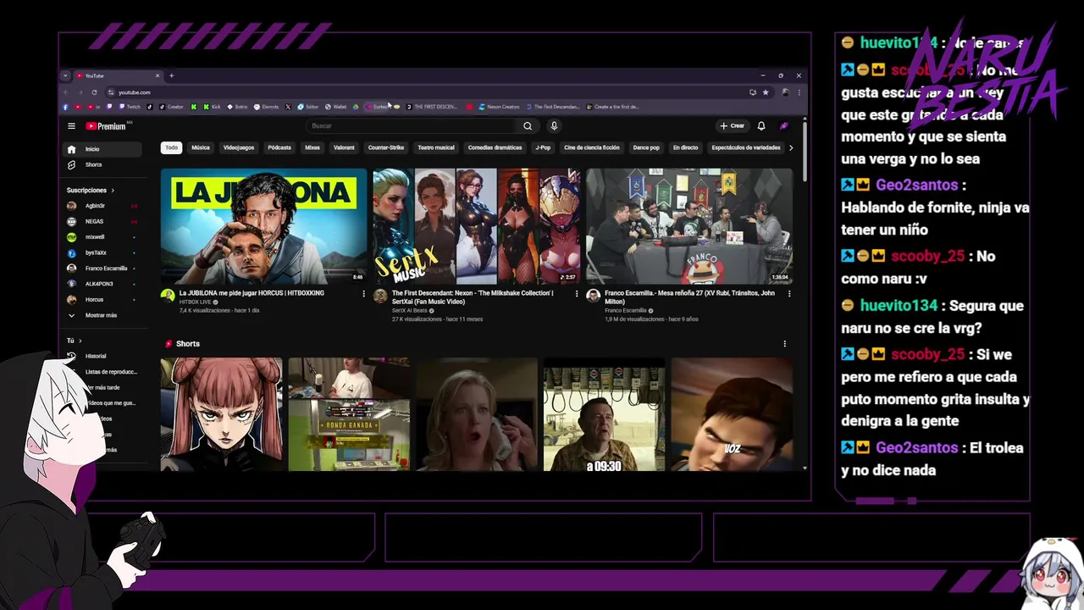Viewport: 1084px width, 610px height.
Task: Select the En directo filter chip
Action: [x=686, y=147]
